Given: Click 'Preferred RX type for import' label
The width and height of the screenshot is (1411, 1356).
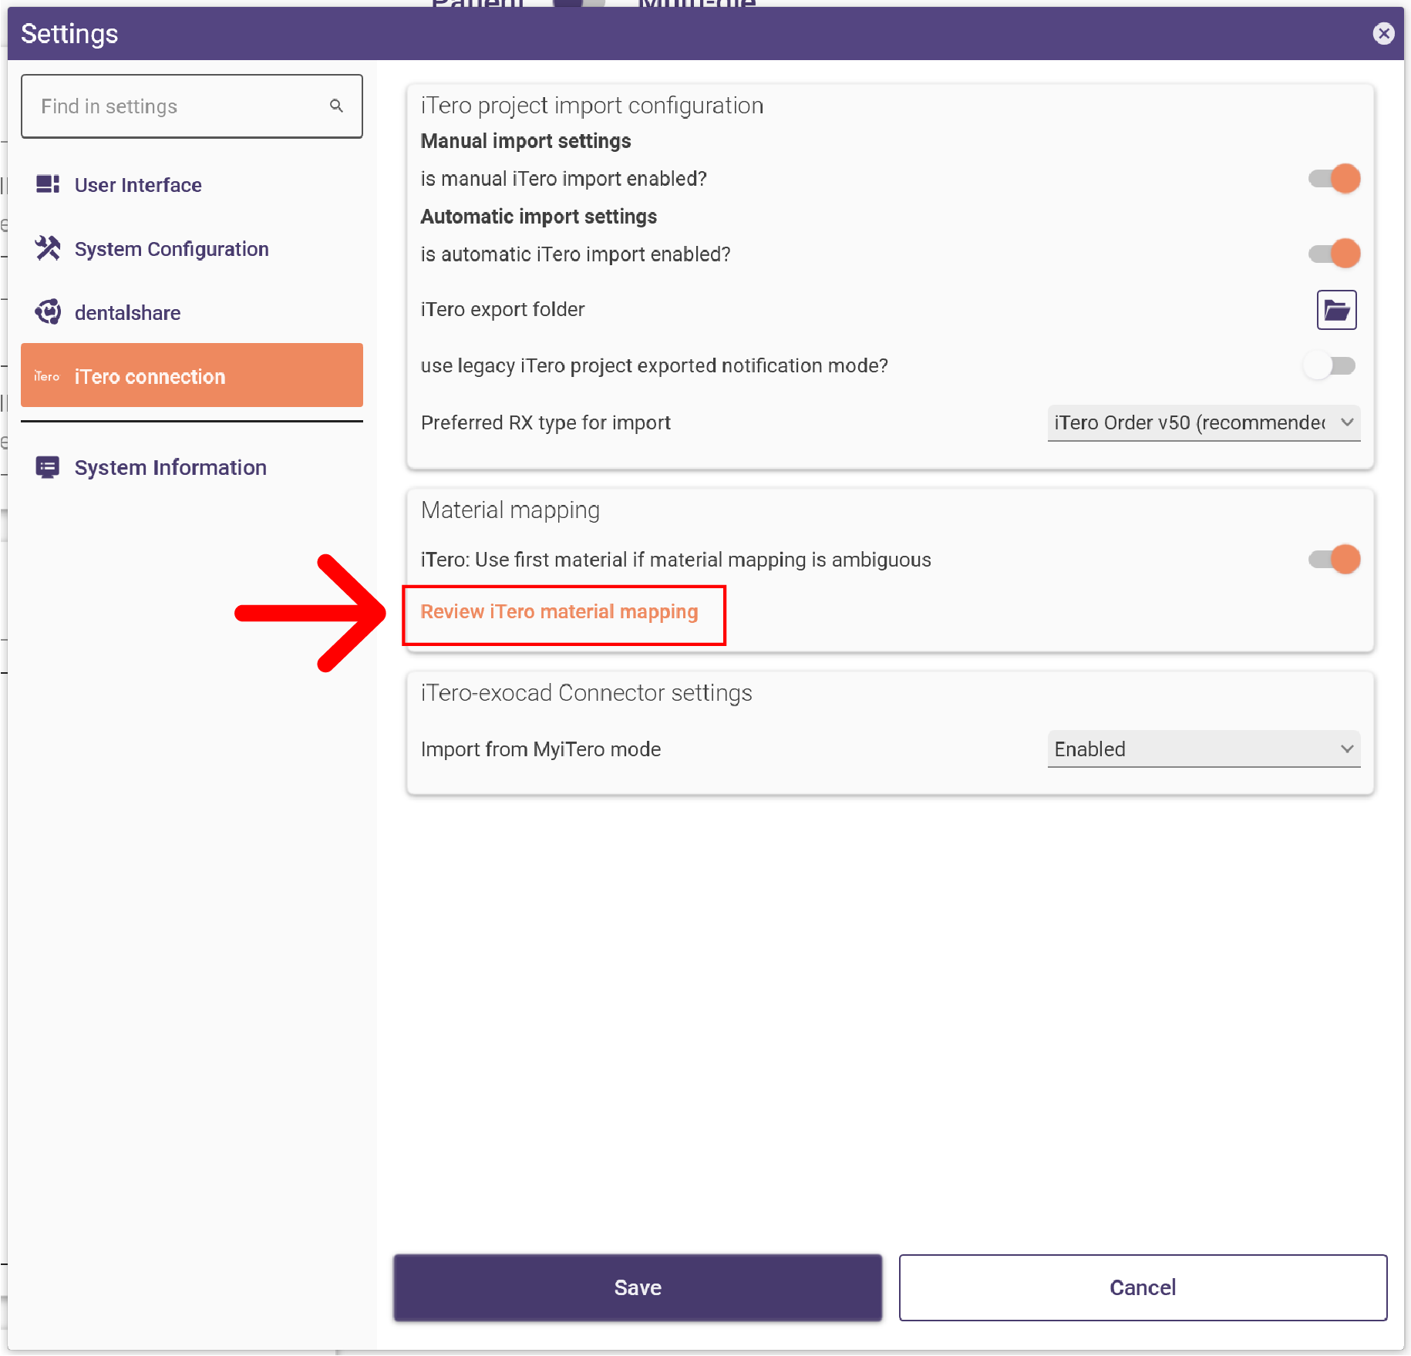Looking at the screenshot, I should pos(546,422).
